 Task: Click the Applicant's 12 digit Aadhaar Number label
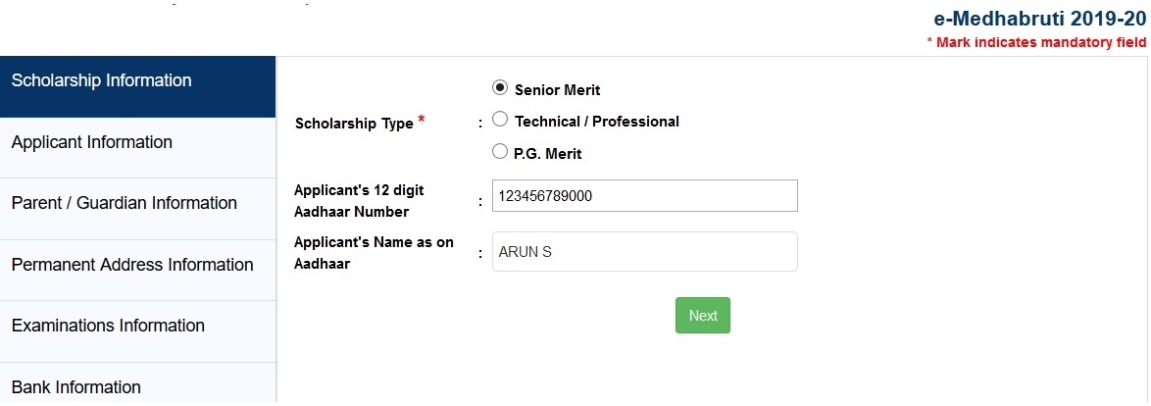(359, 200)
